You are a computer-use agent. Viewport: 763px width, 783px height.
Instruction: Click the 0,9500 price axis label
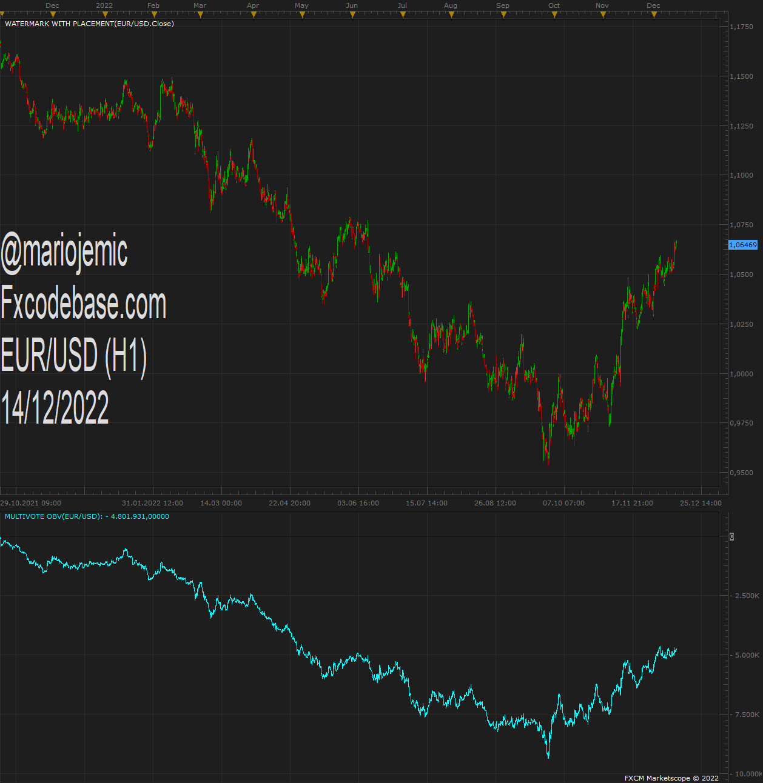(741, 473)
